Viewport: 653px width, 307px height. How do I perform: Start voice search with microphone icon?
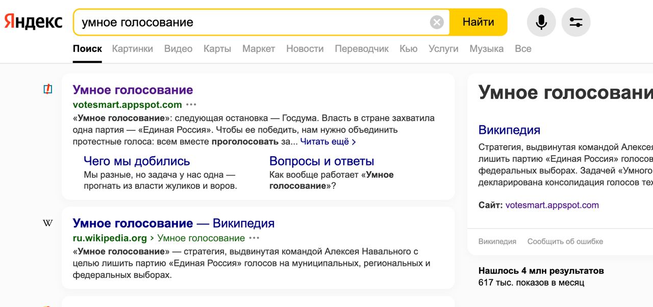coord(541,22)
